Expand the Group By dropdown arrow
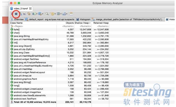The image size is (176, 107). coord(55,14)
